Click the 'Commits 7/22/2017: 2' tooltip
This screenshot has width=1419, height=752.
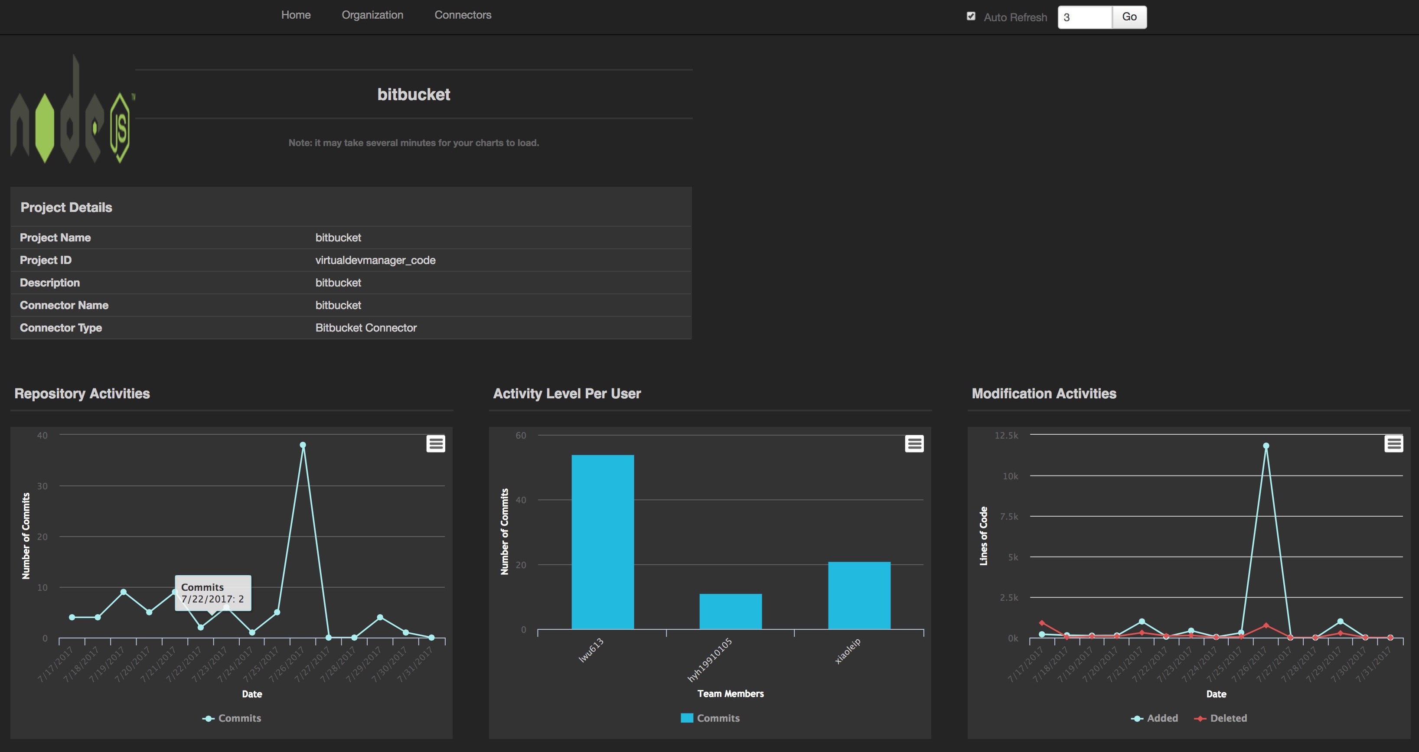(212, 593)
